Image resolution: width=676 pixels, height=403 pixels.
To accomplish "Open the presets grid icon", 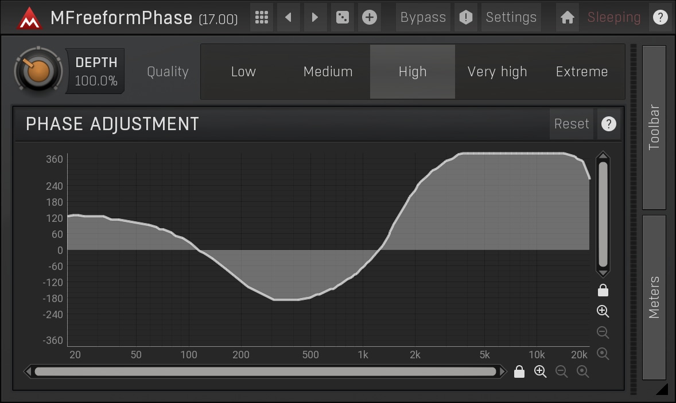I will (262, 18).
